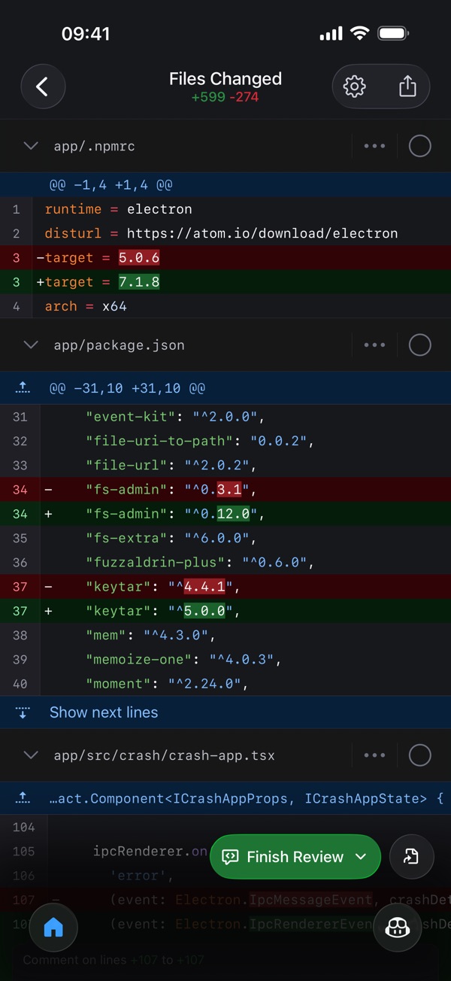Image resolution: width=451 pixels, height=981 pixels.
Task: Open Copilot chat floating button
Action: pyautogui.click(x=397, y=928)
